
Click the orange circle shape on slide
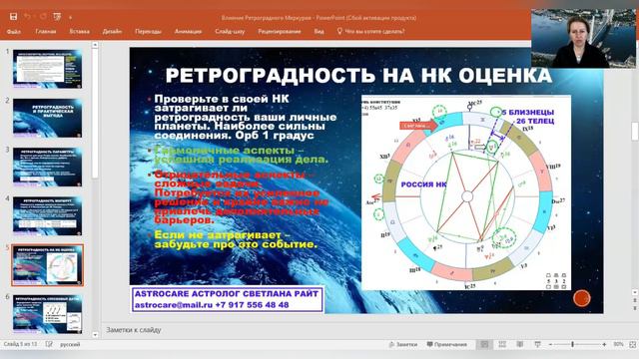(581, 298)
